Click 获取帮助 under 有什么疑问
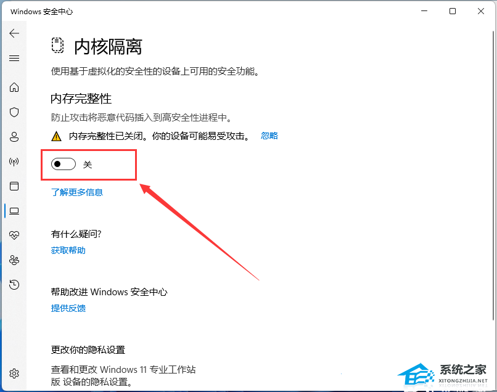 [x=68, y=250]
